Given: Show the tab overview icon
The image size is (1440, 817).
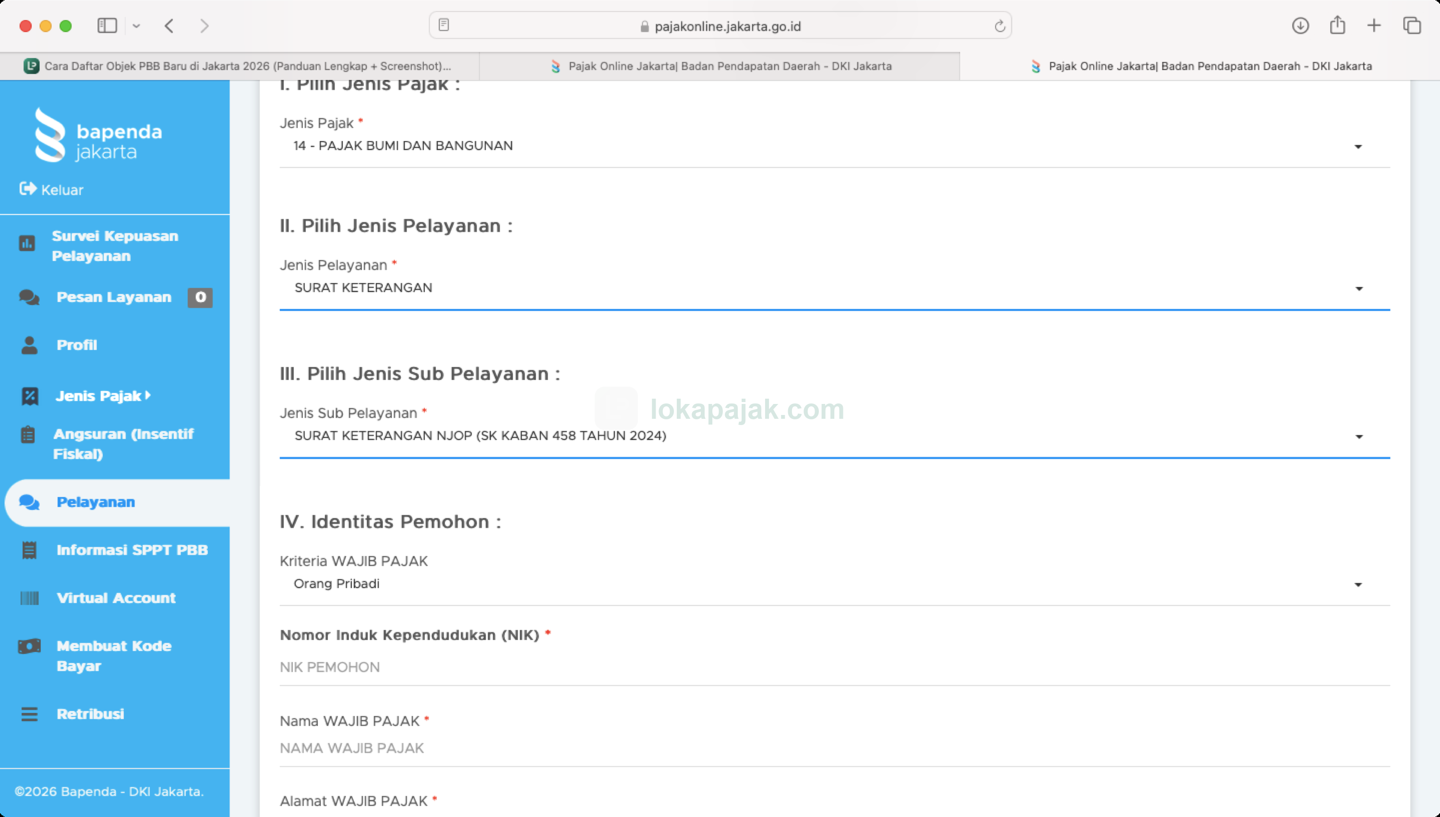Looking at the screenshot, I should coord(1412,25).
